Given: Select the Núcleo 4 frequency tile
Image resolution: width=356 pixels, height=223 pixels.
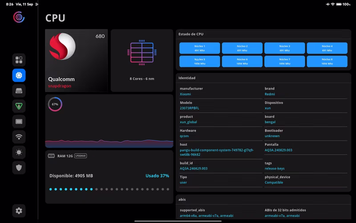Looking at the screenshot, I should click(x=327, y=48).
